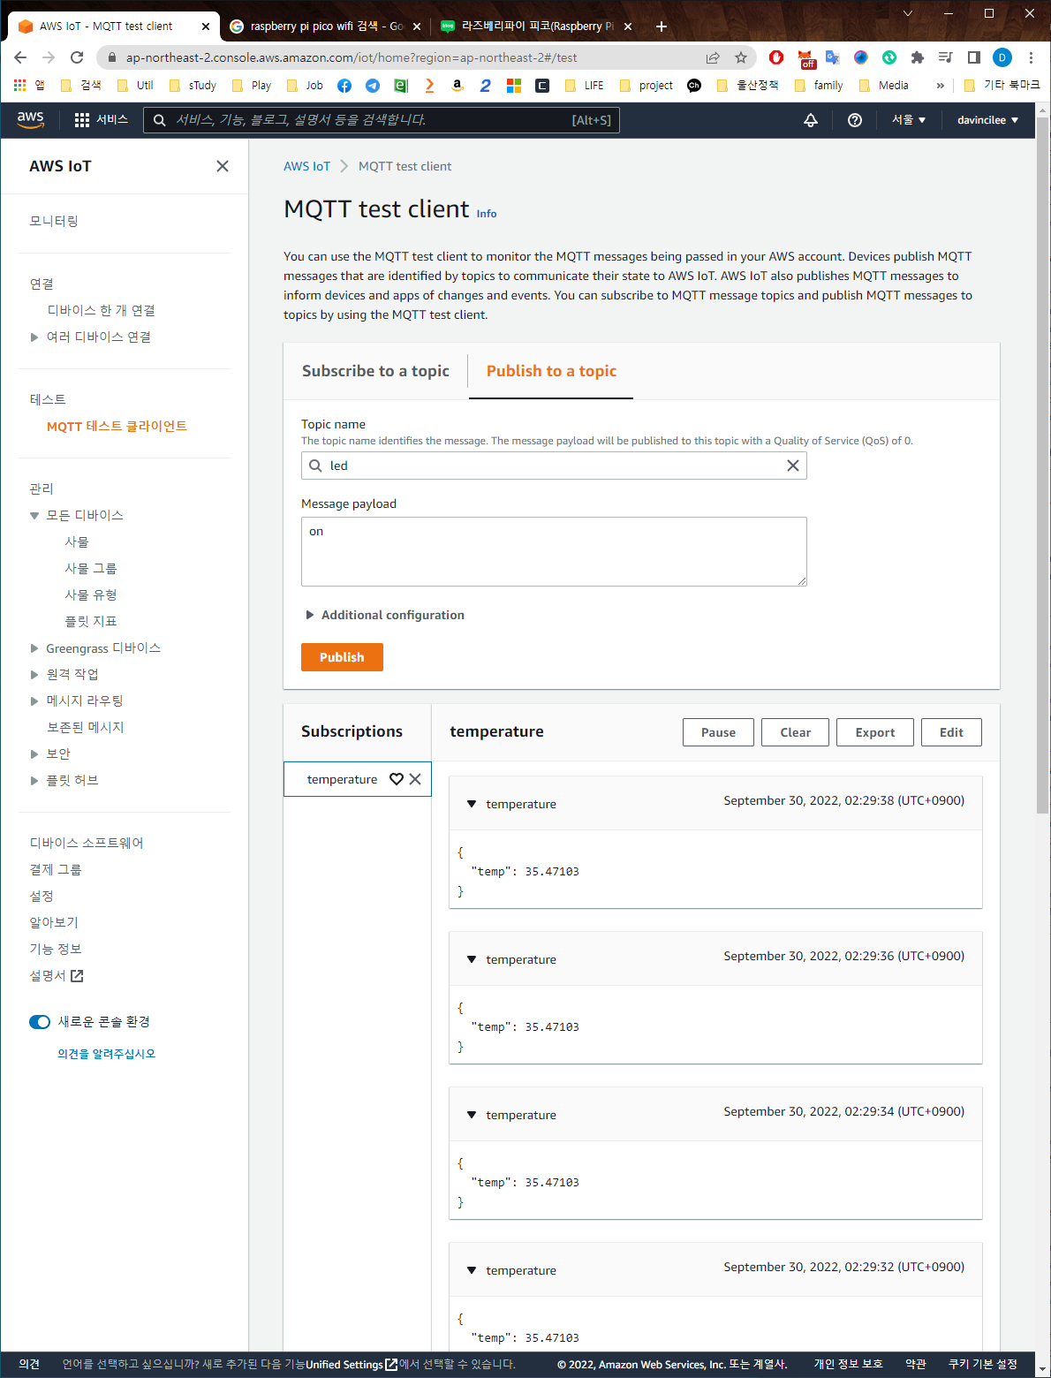
Task: Favorite the temperature subscription with the heart icon
Action: click(x=397, y=779)
